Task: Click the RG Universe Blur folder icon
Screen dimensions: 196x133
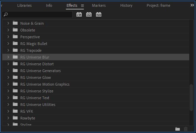Action: (15, 57)
